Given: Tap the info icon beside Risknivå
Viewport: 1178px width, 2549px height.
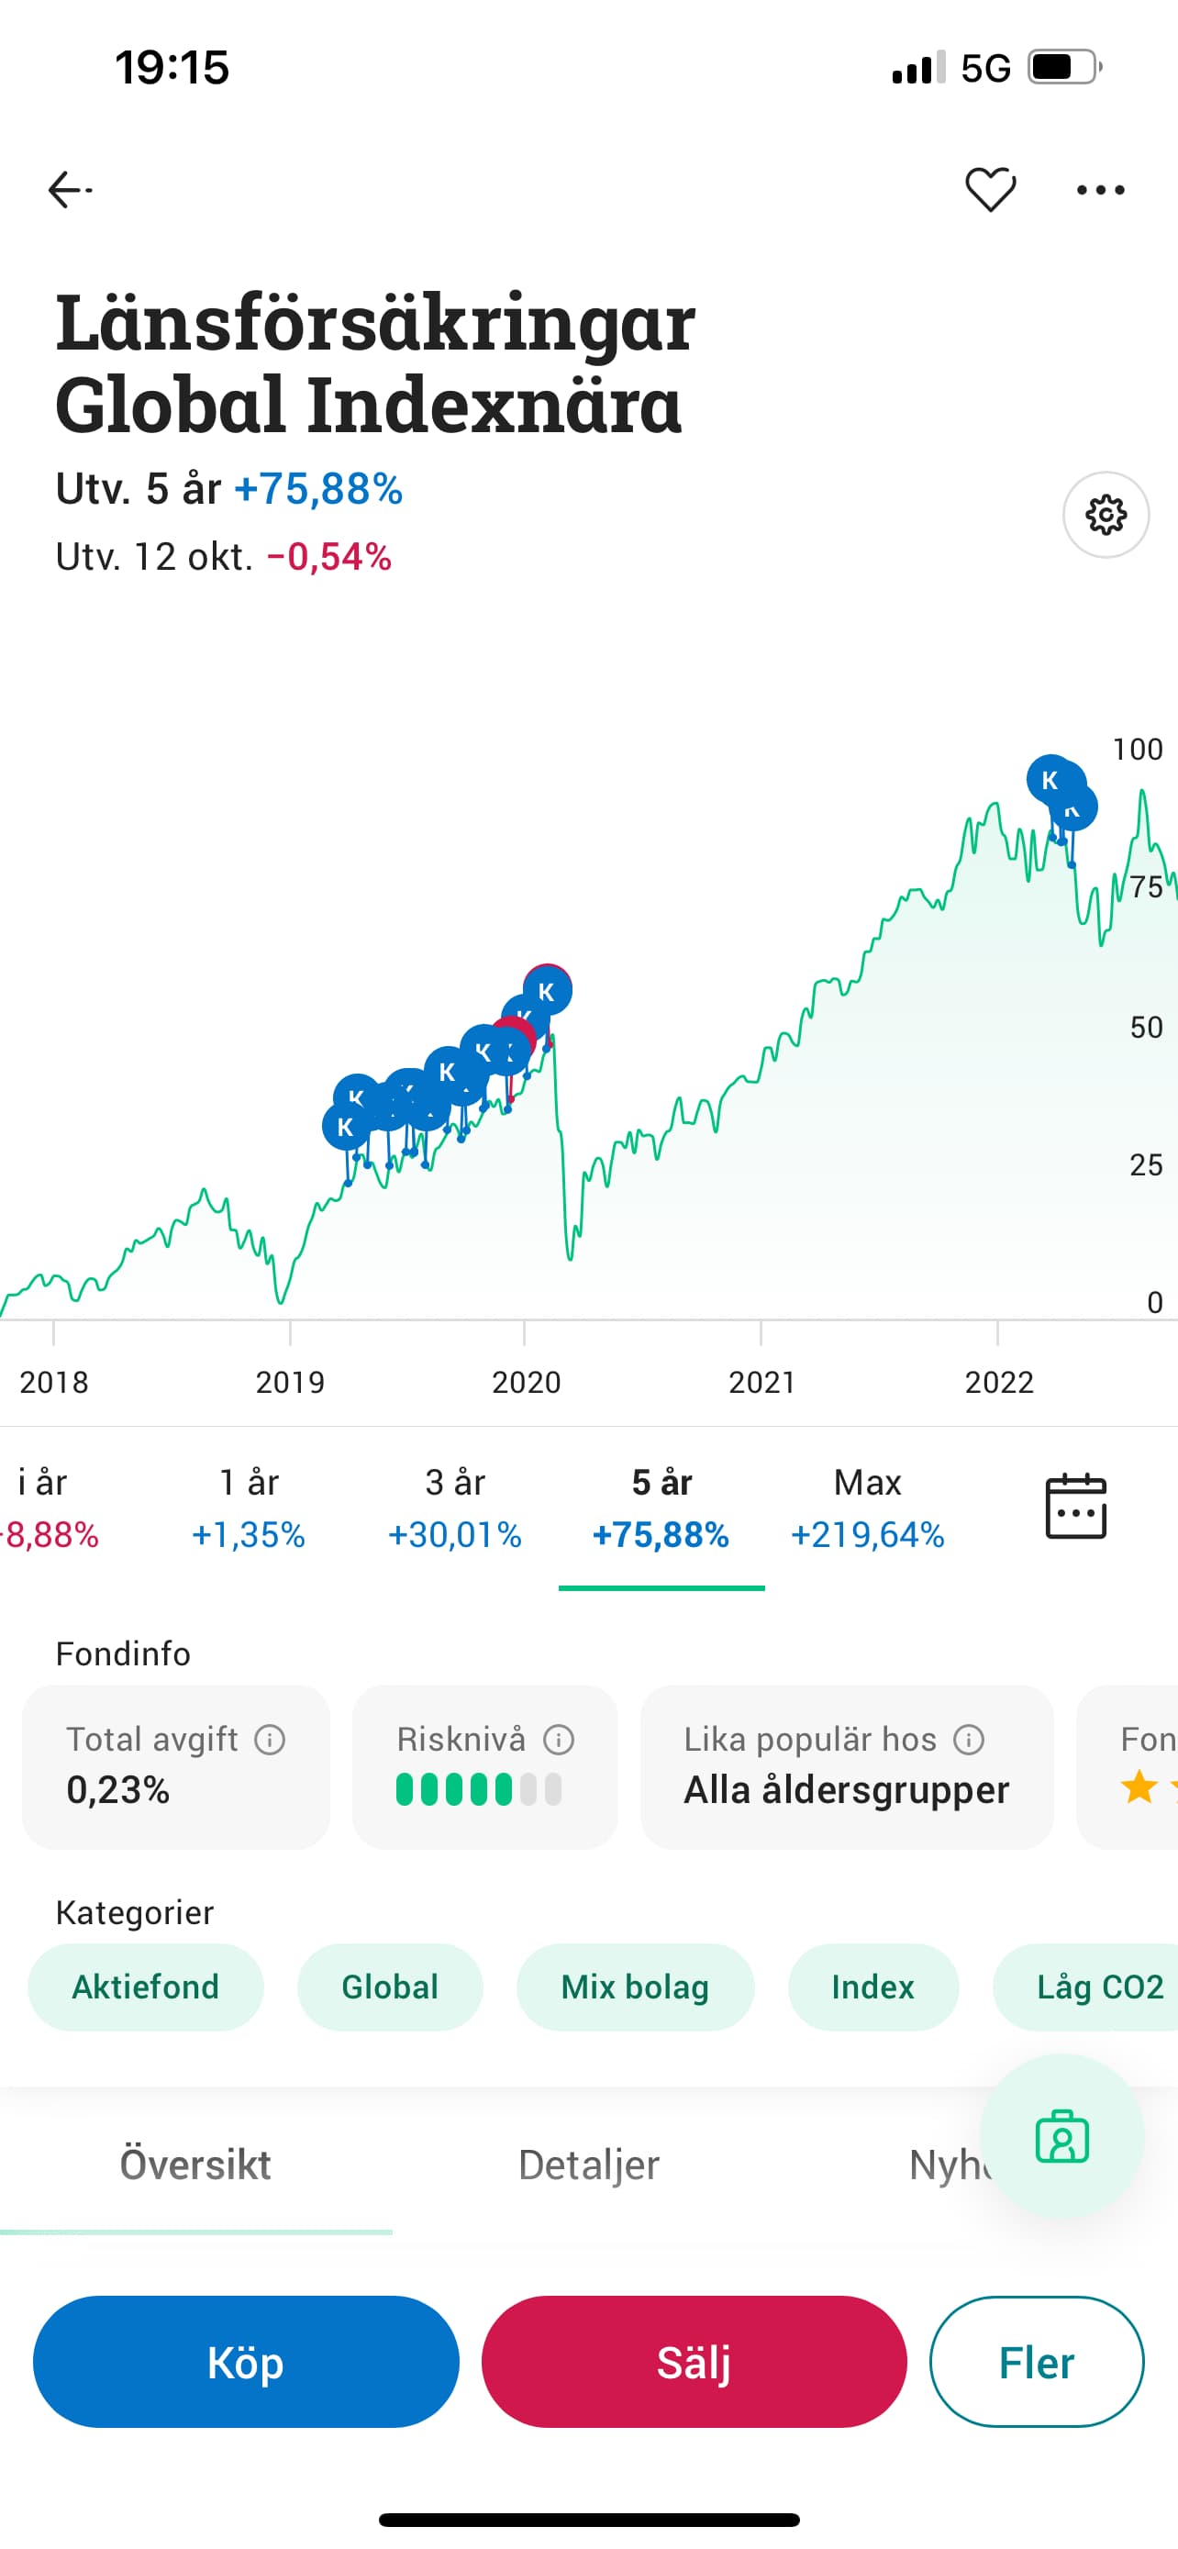Looking at the screenshot, I should [559, 1739].
